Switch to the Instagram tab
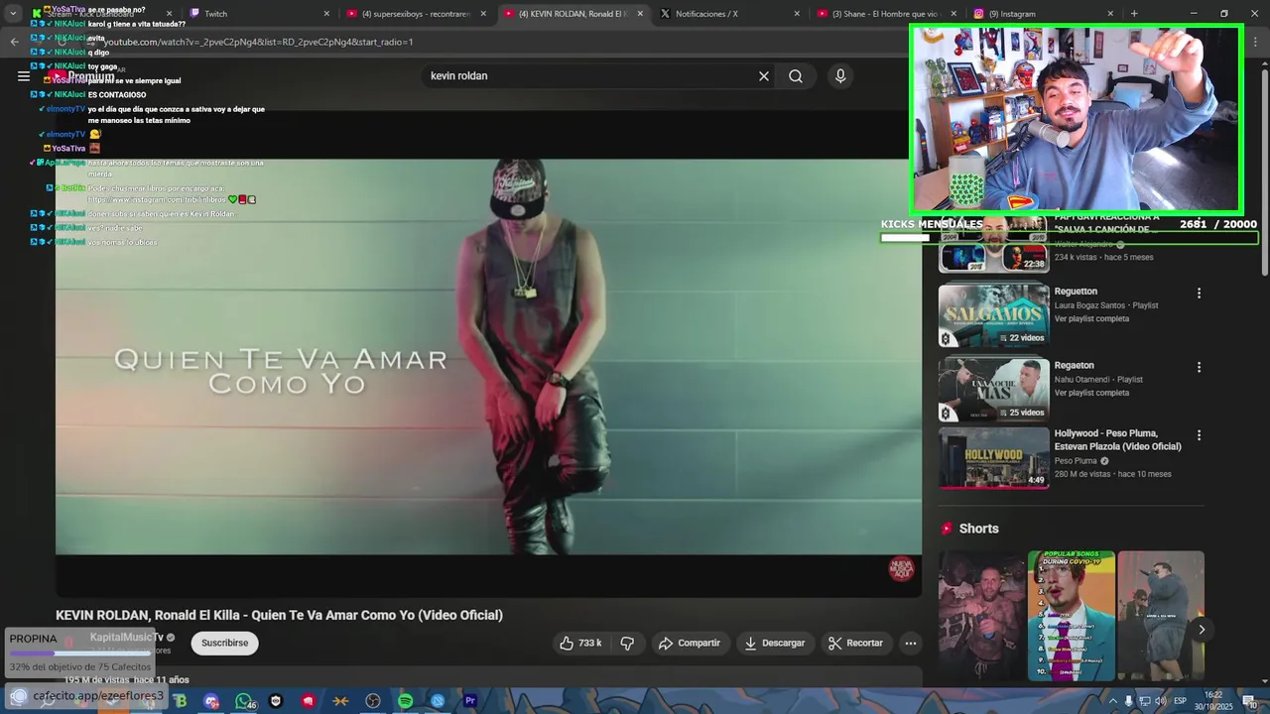The image size is (1270, 714). coord(1043,14)
